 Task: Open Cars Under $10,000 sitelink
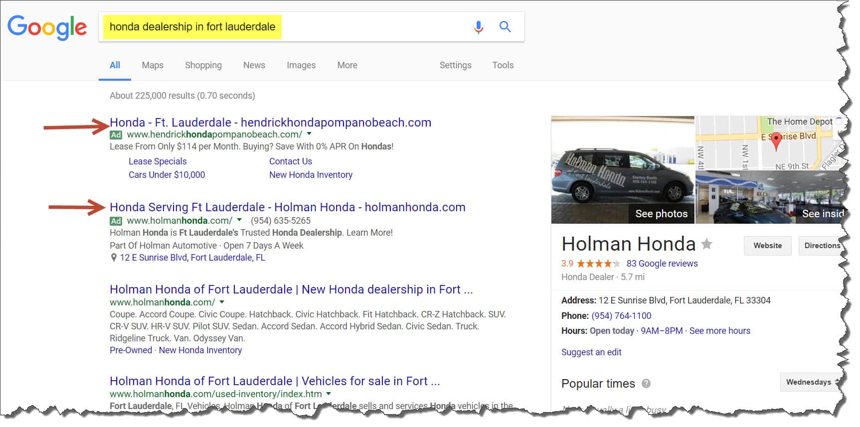tap(167, 175)
